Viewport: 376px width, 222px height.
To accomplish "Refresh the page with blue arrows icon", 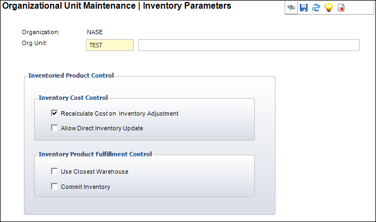I will point(316,8).
